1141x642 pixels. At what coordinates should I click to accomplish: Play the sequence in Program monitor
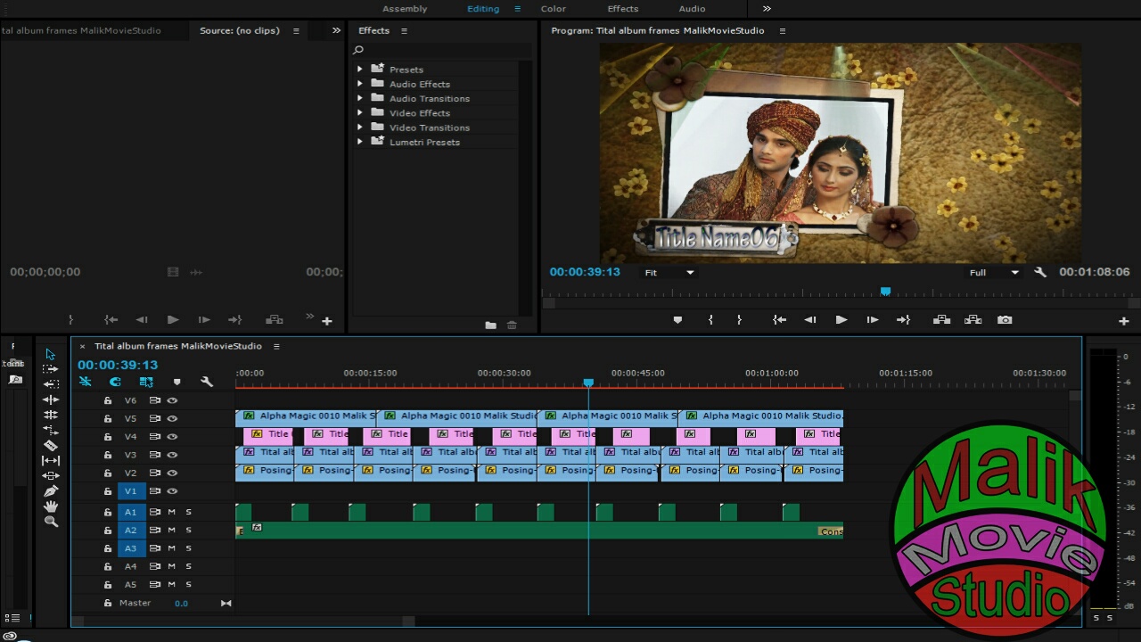[841, 320]
